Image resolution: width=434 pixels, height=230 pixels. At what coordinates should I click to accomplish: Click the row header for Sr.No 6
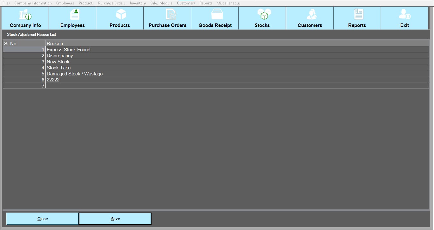coord(24,80)
